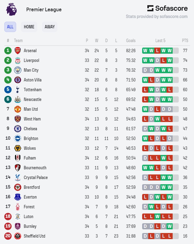Screen dimensions: 194x244
Task: Click the Wolves club crest
Action: [18, 148]
